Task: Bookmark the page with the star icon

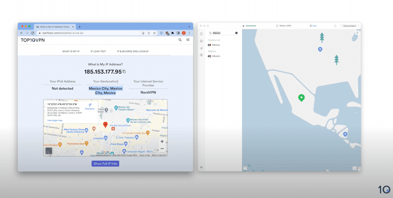Action: pos(154,33)
